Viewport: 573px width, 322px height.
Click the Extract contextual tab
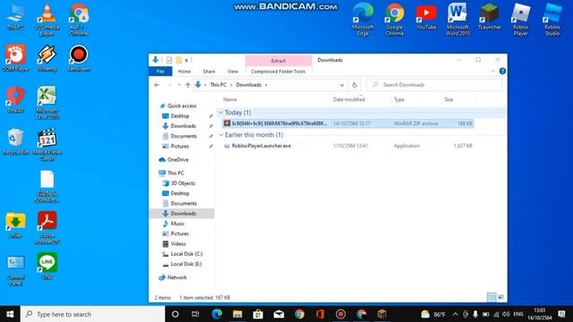pos(278,61)
